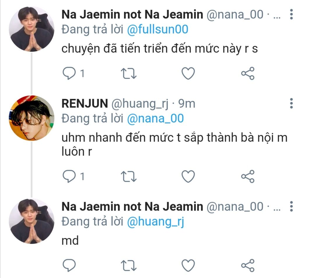
Task: Reply to the "md" tweet
Action: [x=69, y=265]
